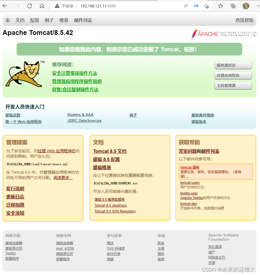260x275 pixels.
Task: Open the 配置 navigation item
Action: point(35,20)
